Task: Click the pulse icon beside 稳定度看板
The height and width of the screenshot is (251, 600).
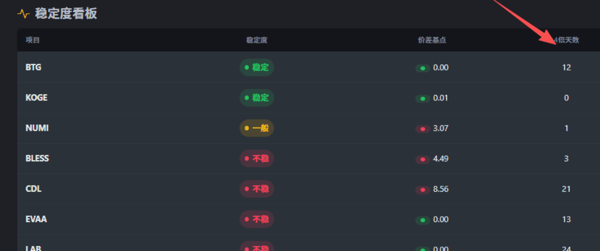Action: point(23,14)
